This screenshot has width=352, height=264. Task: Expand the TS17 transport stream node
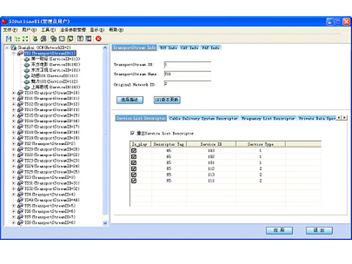pyautogui.click(x=14, y=127)
